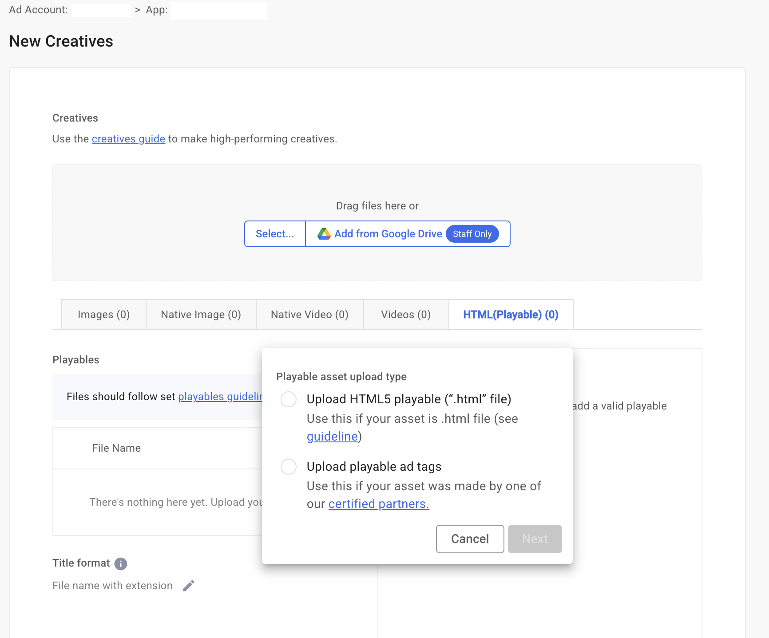Open the Videos (0) tab

pyautogui.click(x=406, y=315)
